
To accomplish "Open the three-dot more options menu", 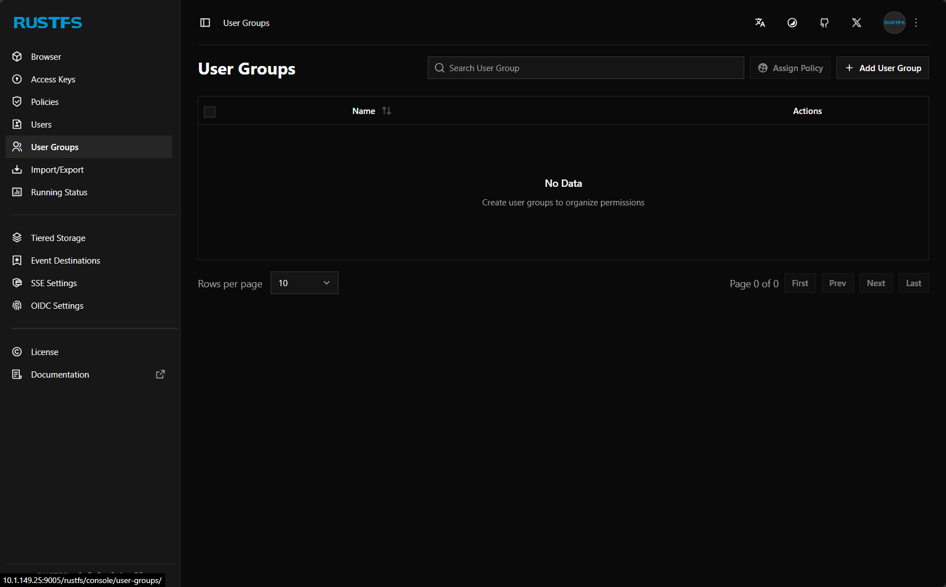I will (x=916, y=23).
